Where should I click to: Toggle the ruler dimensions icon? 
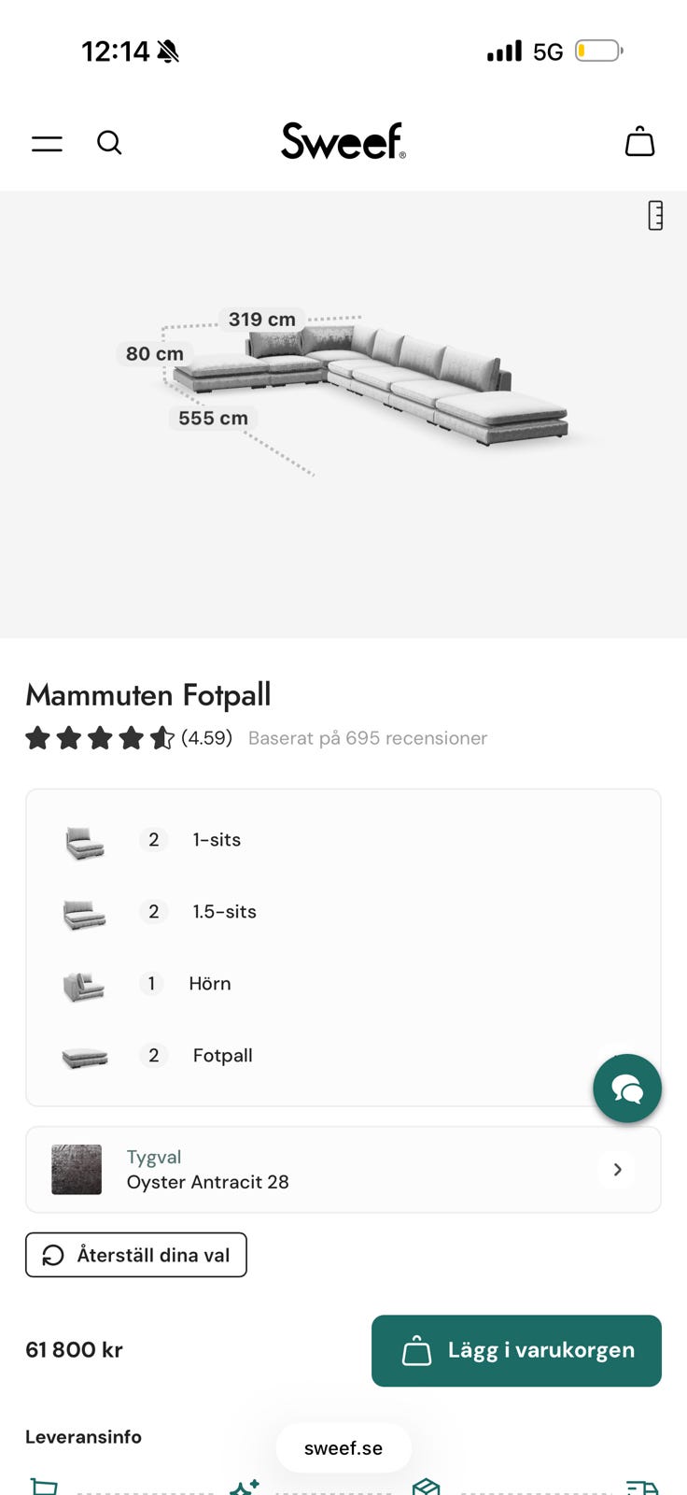(655, 216)
